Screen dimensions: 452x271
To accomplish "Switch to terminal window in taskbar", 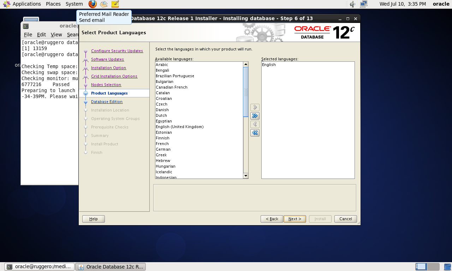I will tap(40, 267).
